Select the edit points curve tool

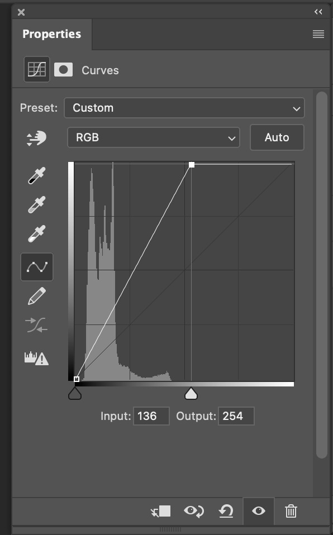37,267
